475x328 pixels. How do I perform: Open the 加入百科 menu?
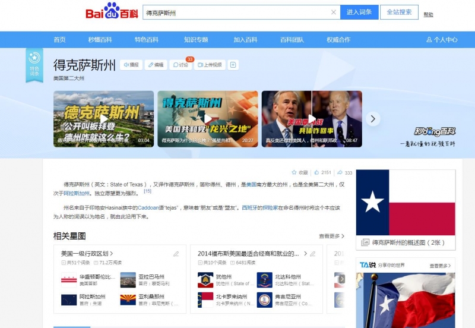[245, 40]
